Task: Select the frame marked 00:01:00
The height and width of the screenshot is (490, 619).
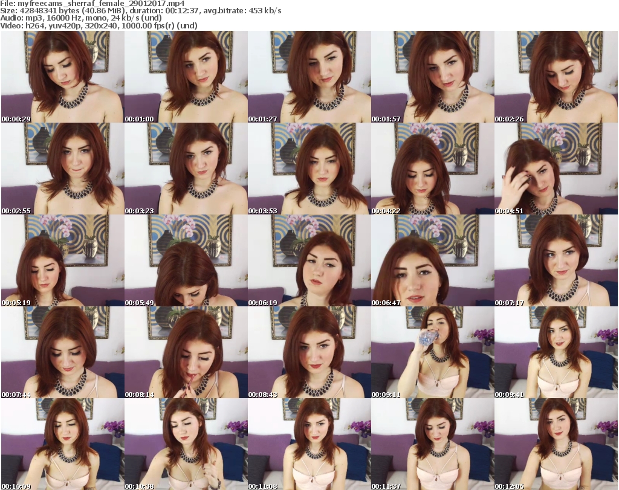Action: pos(186,77)
